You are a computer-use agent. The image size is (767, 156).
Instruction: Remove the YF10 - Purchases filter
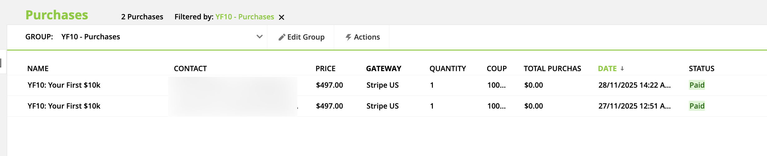pyautogui.click(x=281, y=17)
